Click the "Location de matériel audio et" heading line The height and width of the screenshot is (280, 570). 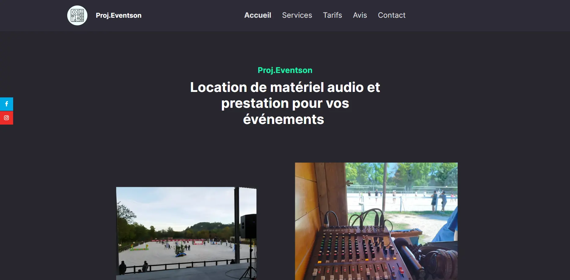[x=285, y=87]
